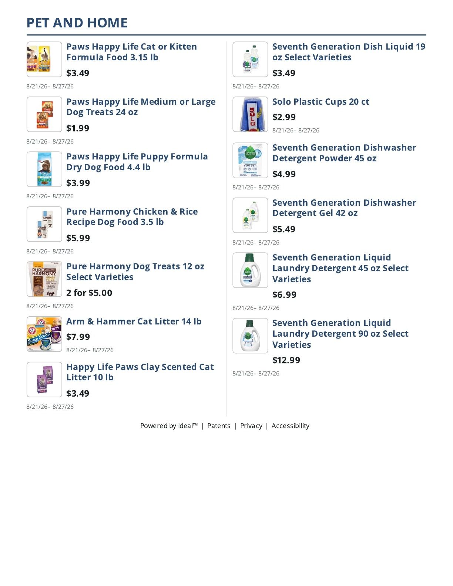The width and height of the screenshot is (453, 586).
Task: Open the Solo Plastic Cups product image
Action: 250,114
